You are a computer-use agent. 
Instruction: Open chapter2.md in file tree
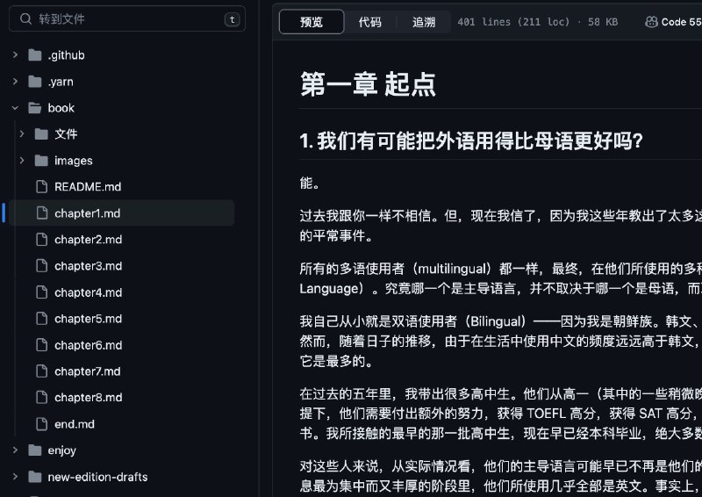click(x=88, y=240)
